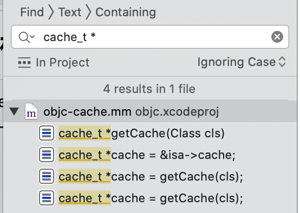Clear the search field with the X icon
This screenshot has width=300, height=213.
(277, 37)
